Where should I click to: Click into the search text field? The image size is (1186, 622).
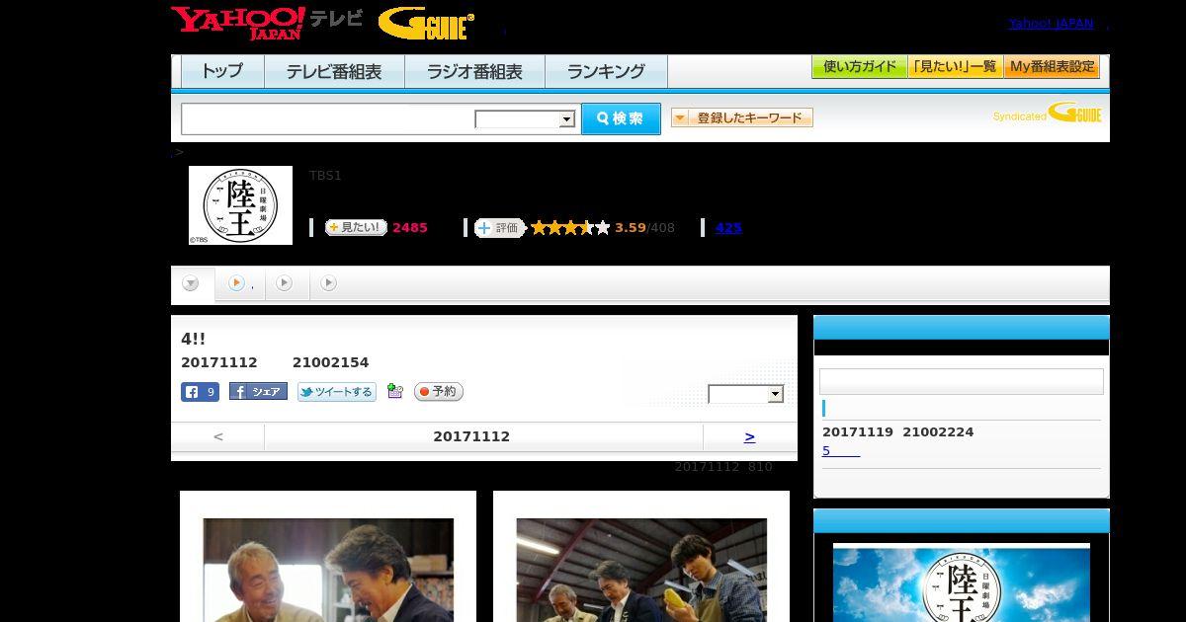[x=327, y=118]
